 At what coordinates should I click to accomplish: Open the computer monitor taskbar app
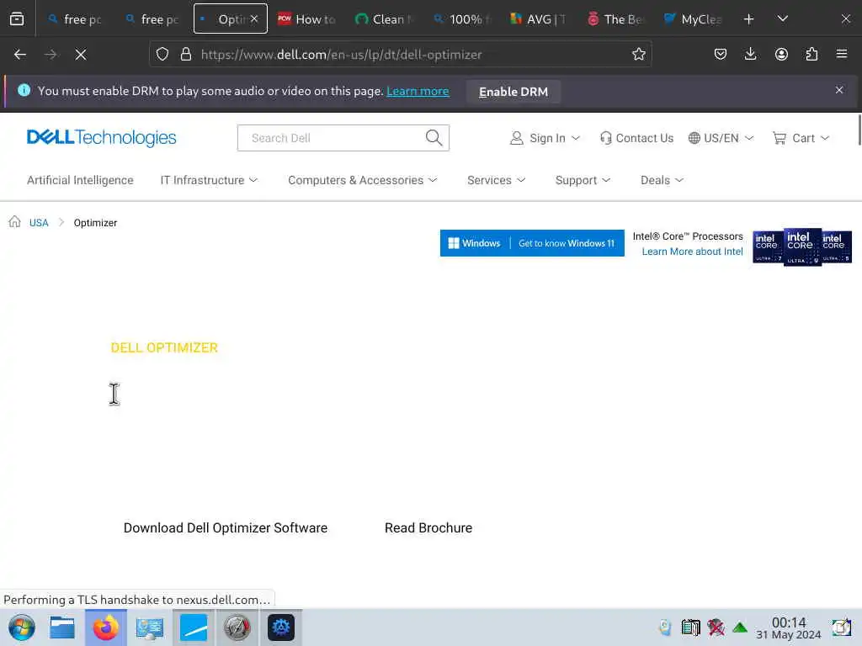[x=150, y=627]
